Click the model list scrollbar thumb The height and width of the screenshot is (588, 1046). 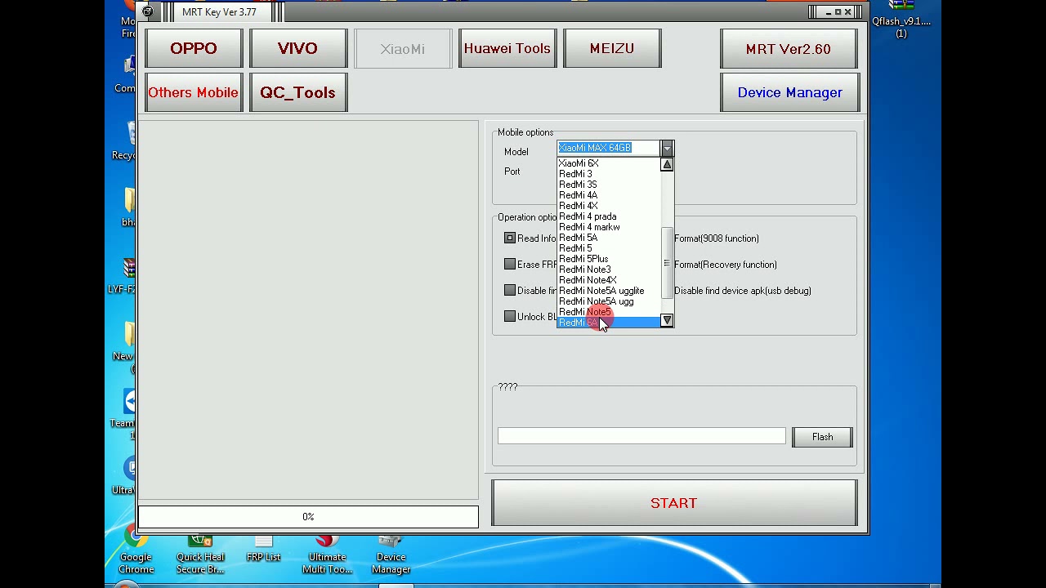point(667,263)
